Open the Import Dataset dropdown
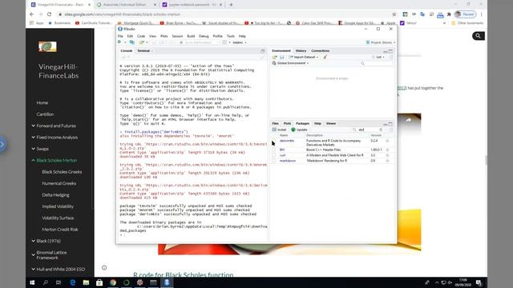Image resolution: width=513 pixels, height=288 pixels. point(304,57)
